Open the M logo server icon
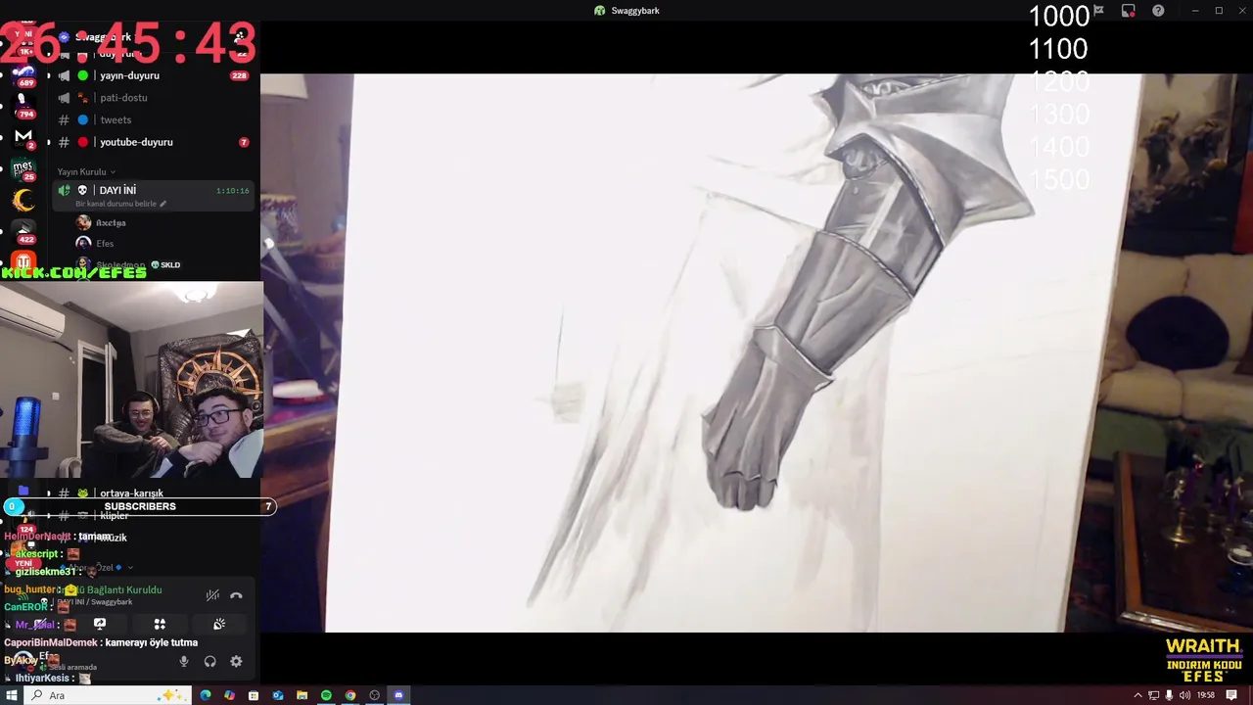 pos(24,137)
